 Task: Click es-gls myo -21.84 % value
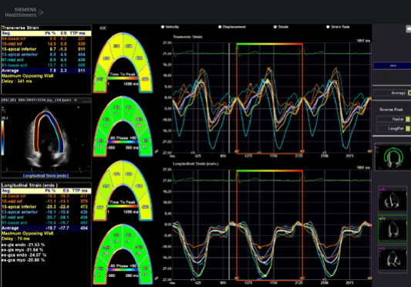pyautogui.click(x=22, y=250)
